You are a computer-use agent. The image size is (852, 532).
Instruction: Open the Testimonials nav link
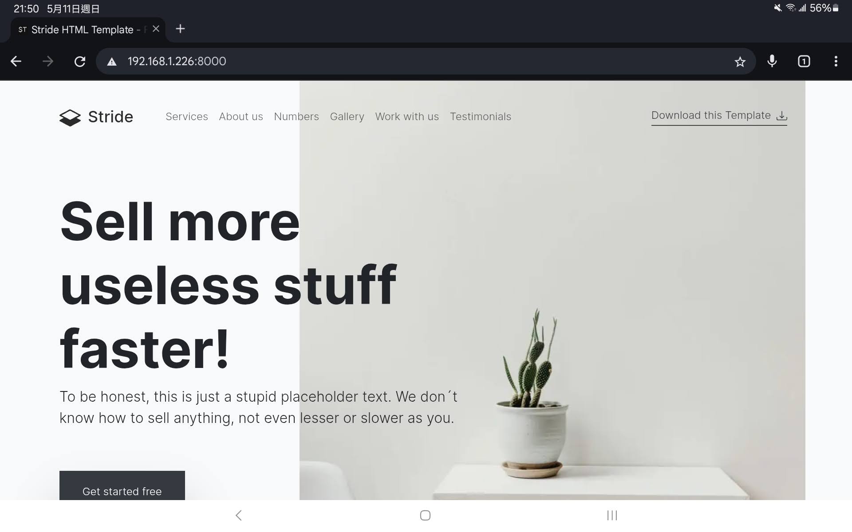(481, 117)
